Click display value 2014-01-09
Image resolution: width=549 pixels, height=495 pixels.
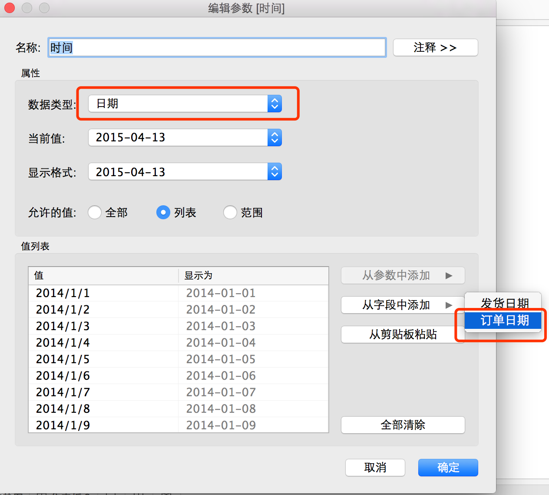pyautogui.click(x=221, y=425)
